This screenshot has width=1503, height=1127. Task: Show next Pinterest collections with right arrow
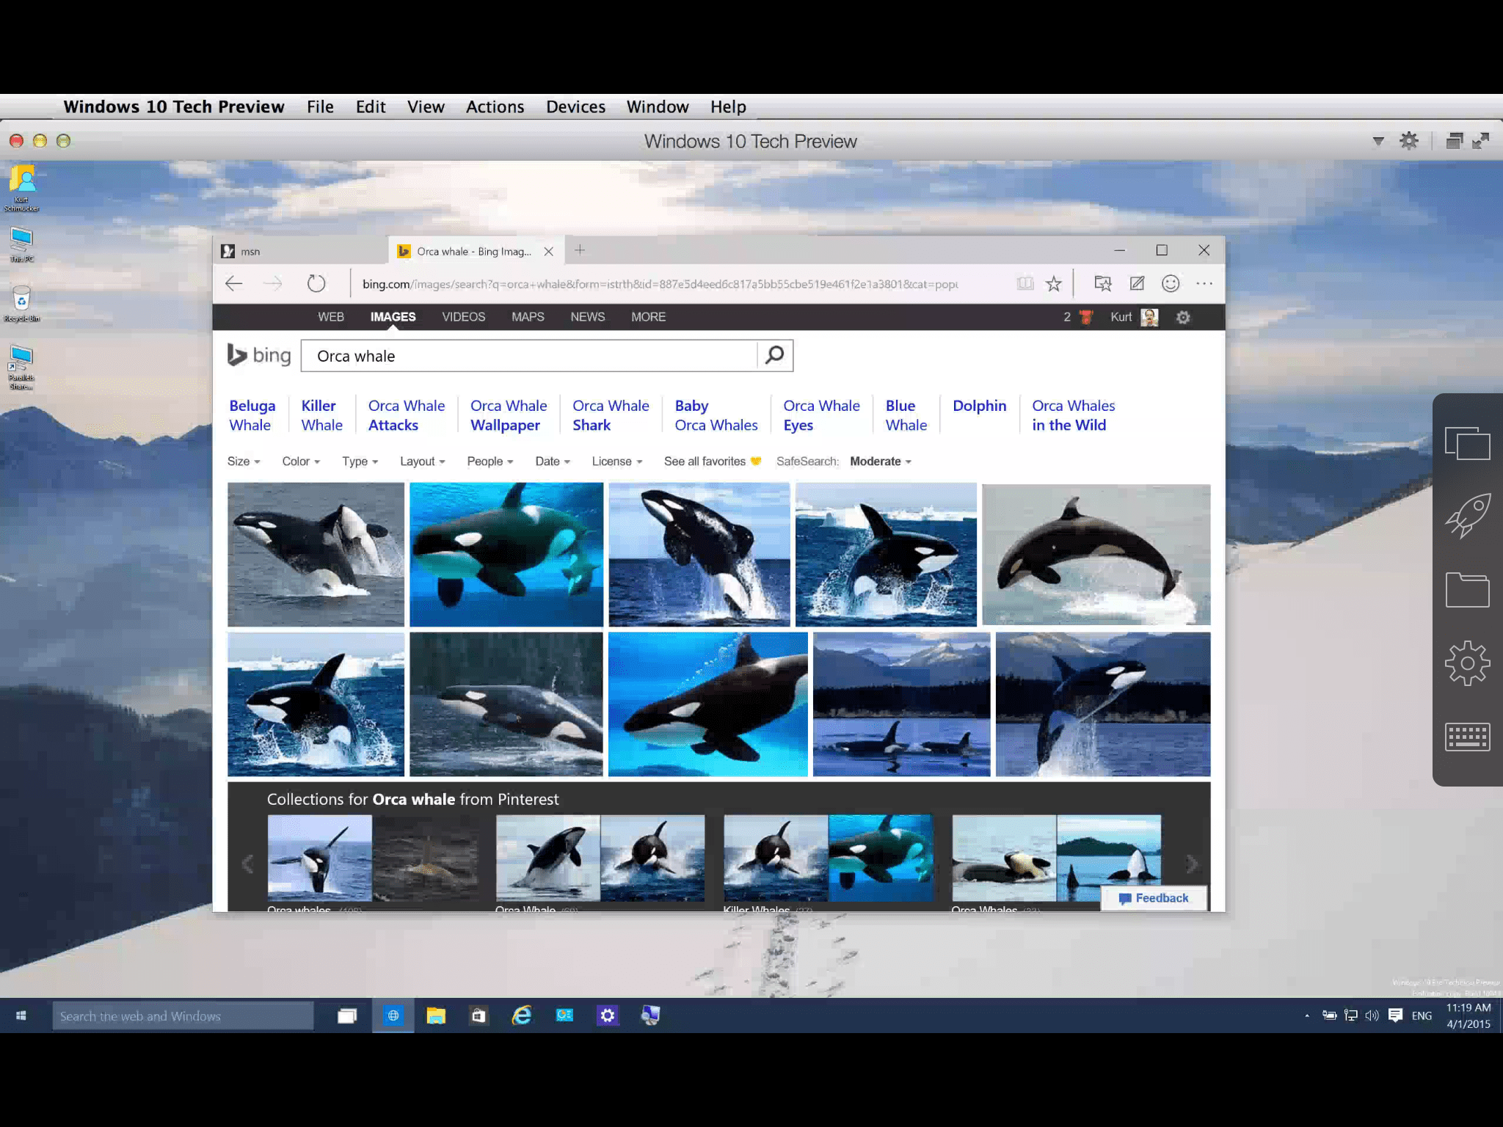pyautogui.click(x=1192, y=864)
